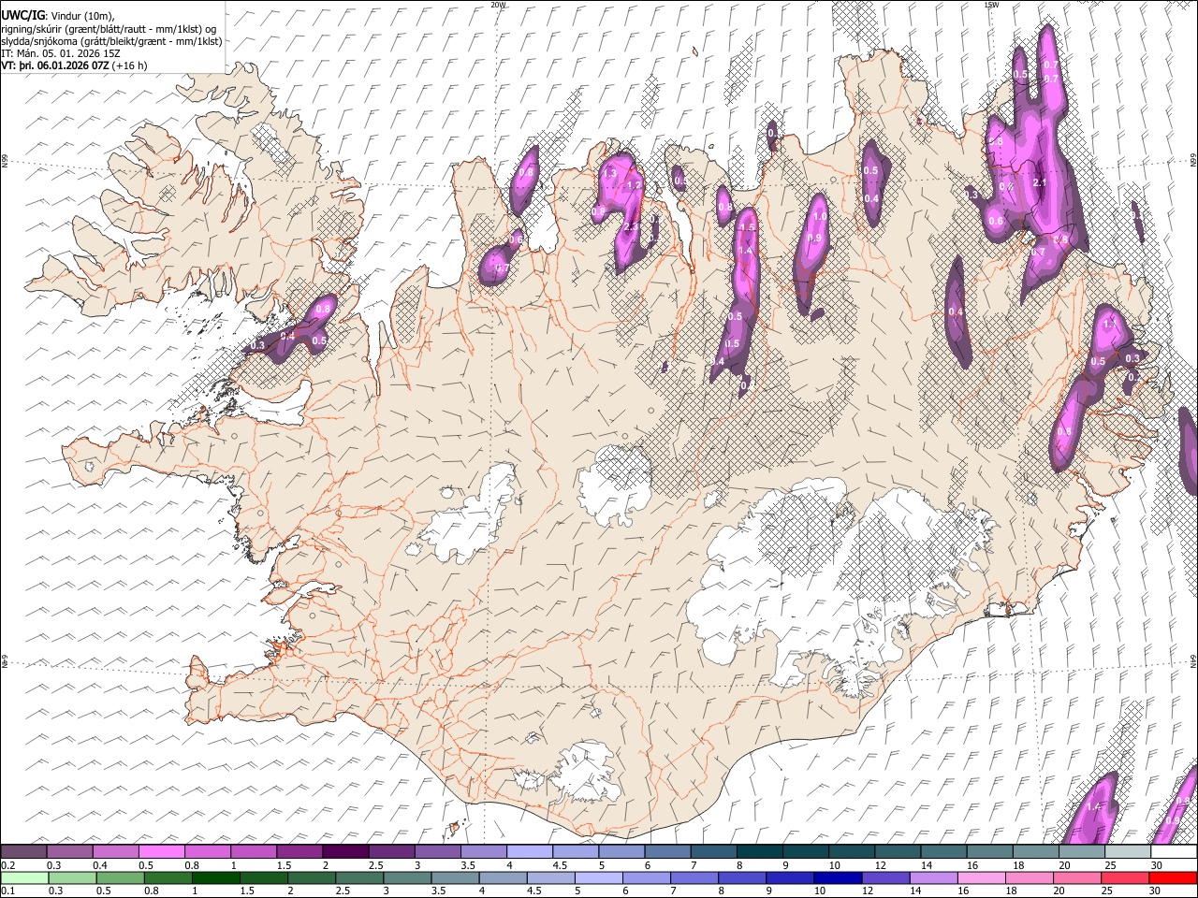Screen dimensions: 1198x898
Task: Click upper legend swatch between 8 and 9
Action: point(760,851)
